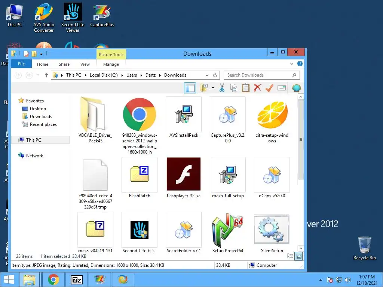Click the shell globe icon in toolbar
Viewport: 383px width, 287px height.
pyautogui.click(x=296, y=88)
